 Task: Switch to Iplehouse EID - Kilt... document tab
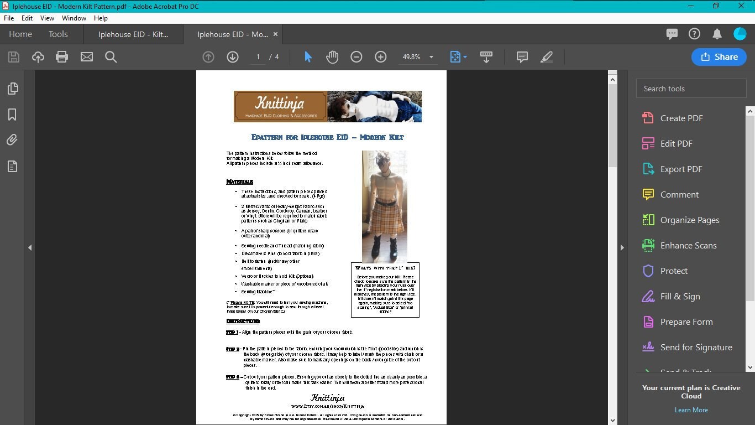click(x=133, y=34)
